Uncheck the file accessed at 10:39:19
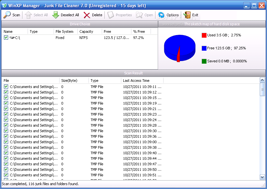 pos(6,103)
